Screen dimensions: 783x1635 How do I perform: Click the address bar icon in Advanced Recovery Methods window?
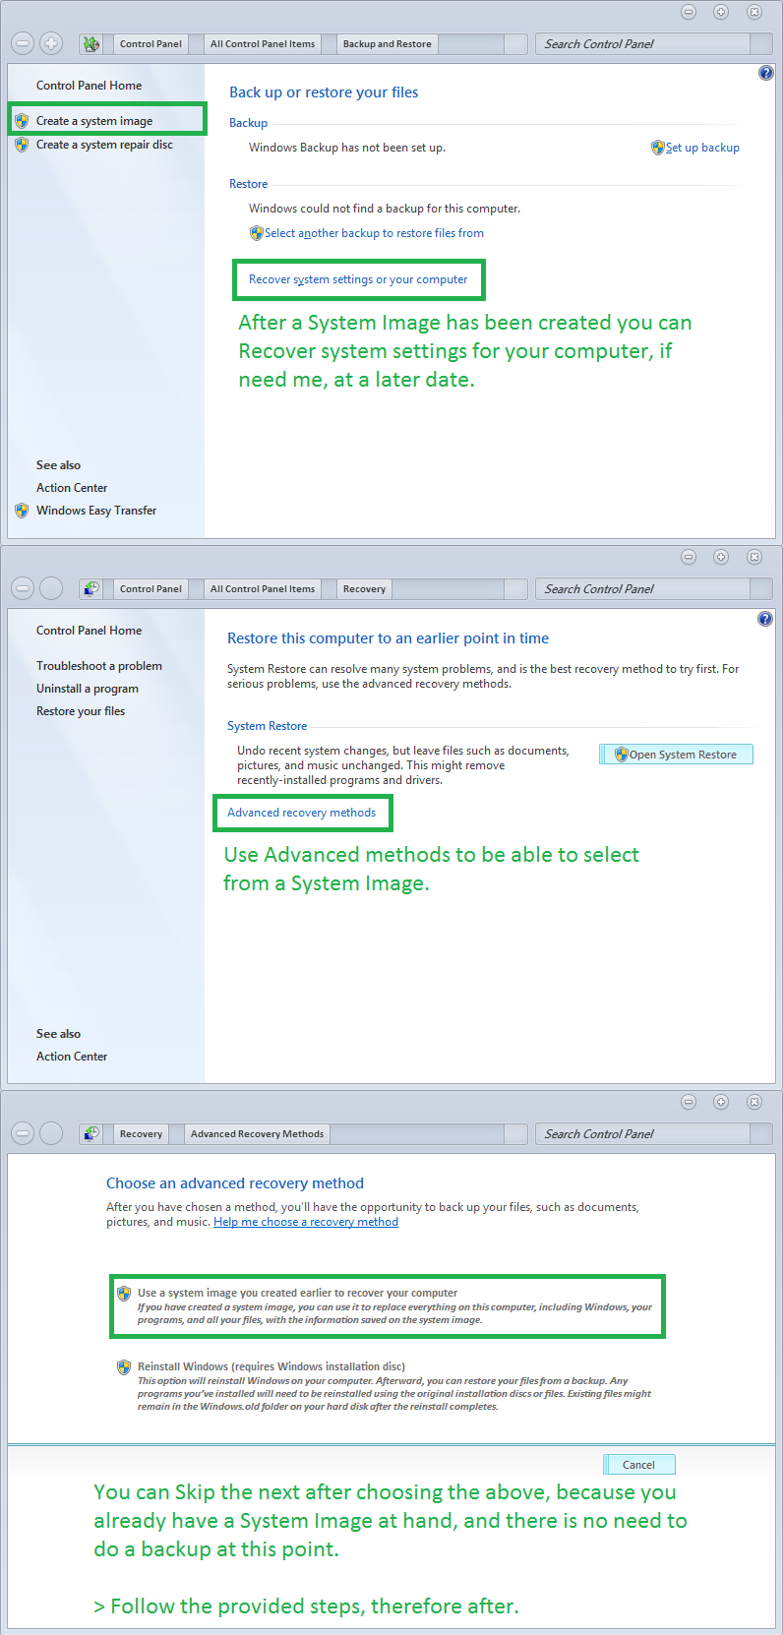tap(91, 1133)
